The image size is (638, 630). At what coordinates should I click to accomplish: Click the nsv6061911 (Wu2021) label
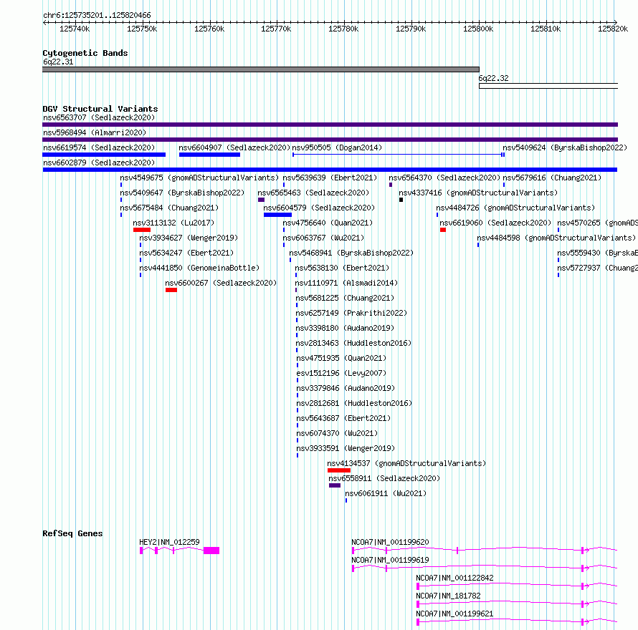(386, 493)
